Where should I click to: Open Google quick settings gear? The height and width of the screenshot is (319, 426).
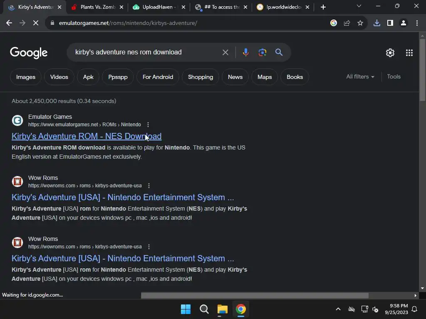(x=390, y=53)
